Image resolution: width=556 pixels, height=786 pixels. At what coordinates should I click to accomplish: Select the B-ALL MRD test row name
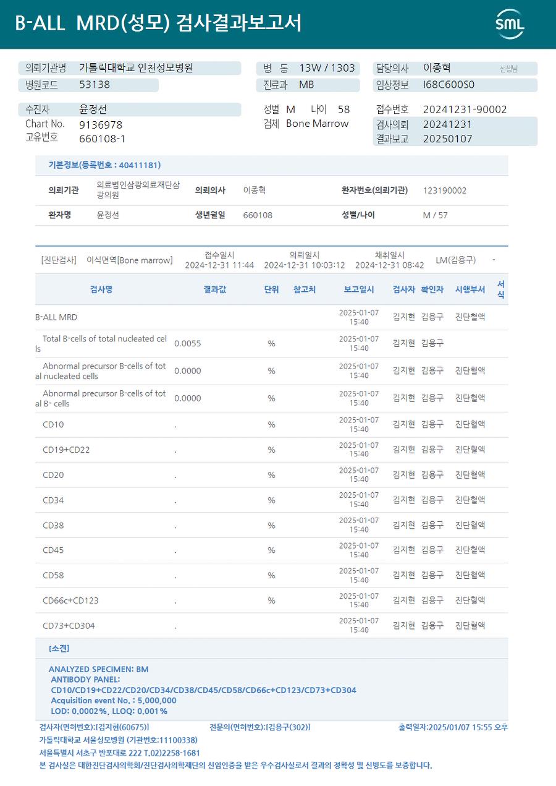pyautogui.click(x=56, y=317)
